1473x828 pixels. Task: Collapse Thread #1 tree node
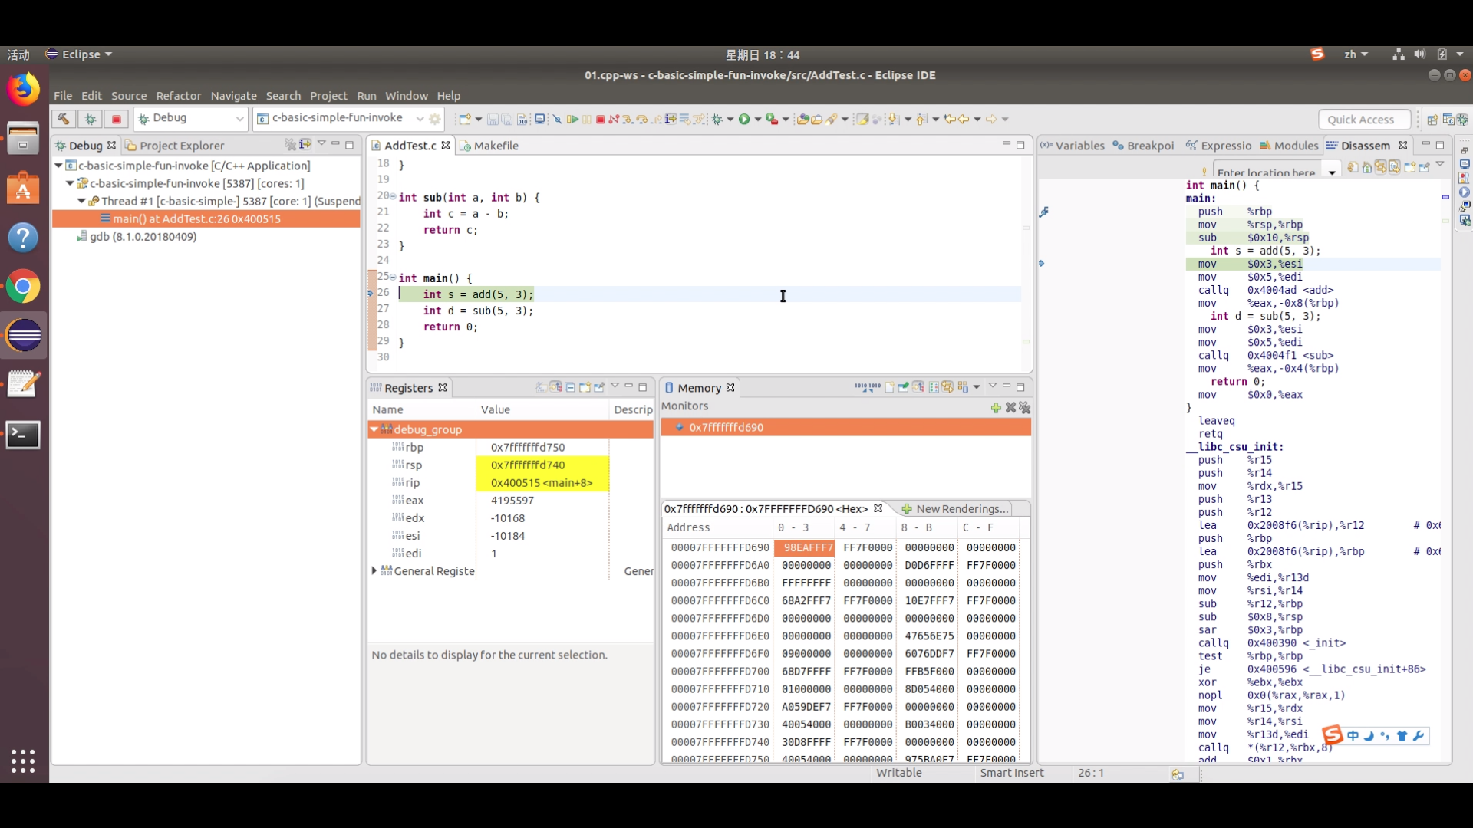point(81,201)
